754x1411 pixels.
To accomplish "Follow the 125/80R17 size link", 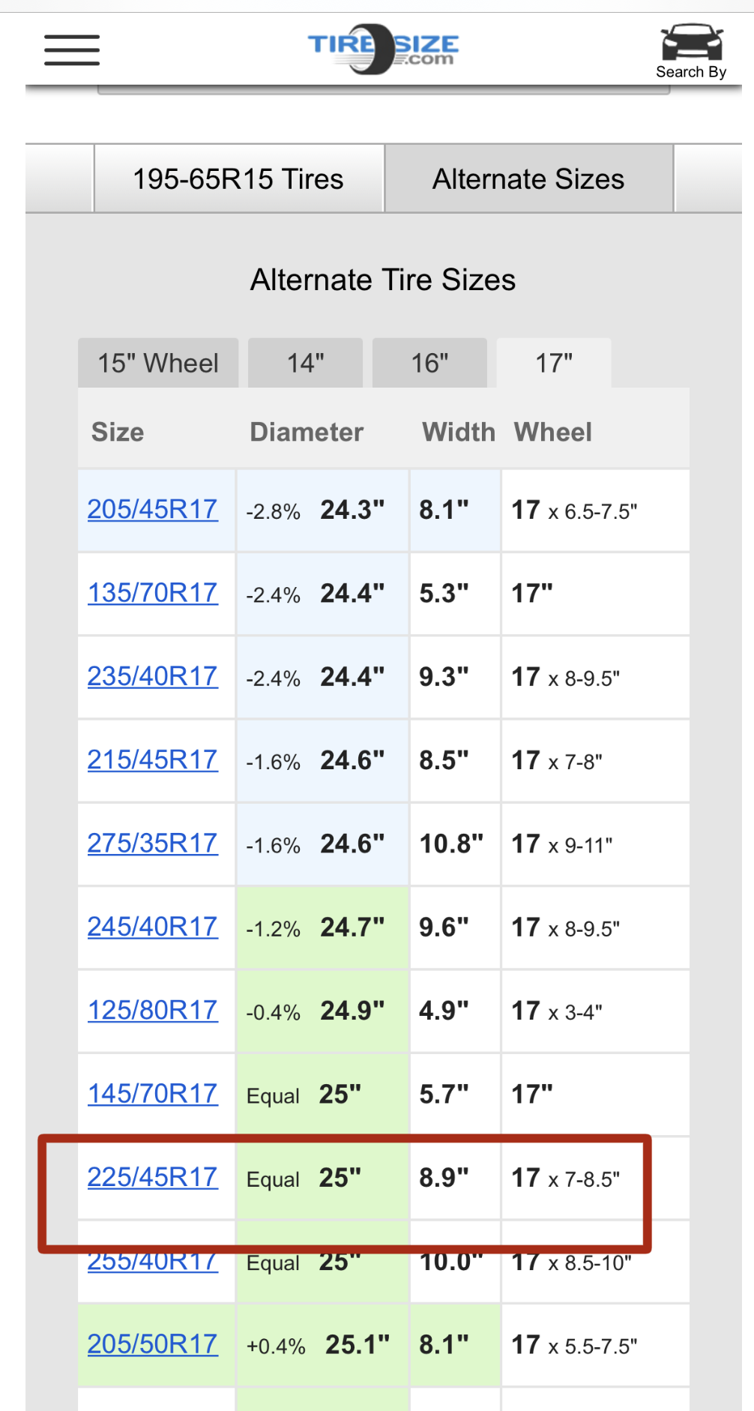I will tap(153, 1011).
